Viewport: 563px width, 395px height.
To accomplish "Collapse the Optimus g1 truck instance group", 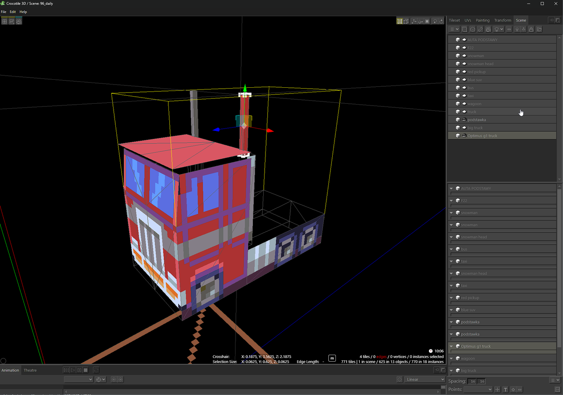I will click(451, 346).
